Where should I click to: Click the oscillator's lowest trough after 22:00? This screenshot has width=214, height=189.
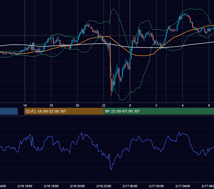(x=111, y=170)
